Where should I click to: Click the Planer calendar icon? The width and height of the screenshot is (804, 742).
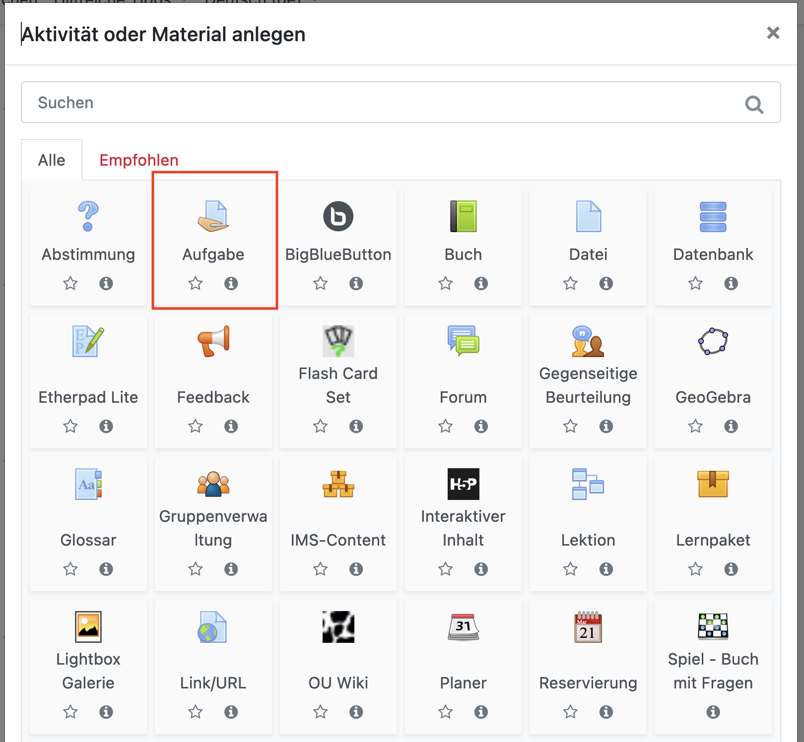coord(463,627)
